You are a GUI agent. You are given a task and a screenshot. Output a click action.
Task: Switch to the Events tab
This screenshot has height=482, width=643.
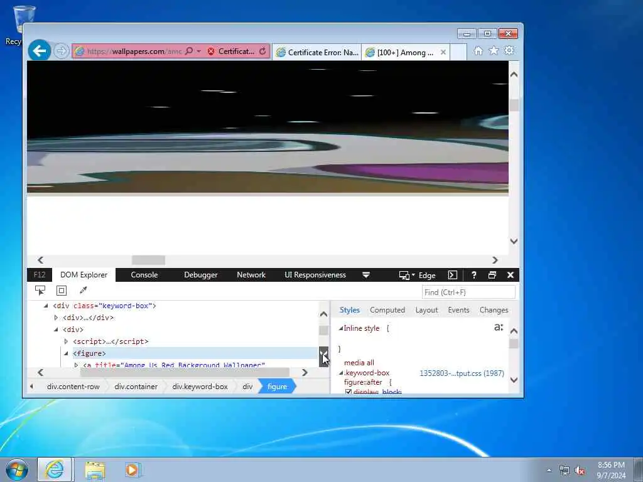[x=458, y=310]
